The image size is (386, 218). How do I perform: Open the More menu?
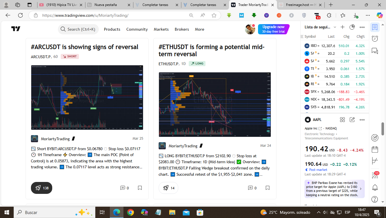pos(200,29)
